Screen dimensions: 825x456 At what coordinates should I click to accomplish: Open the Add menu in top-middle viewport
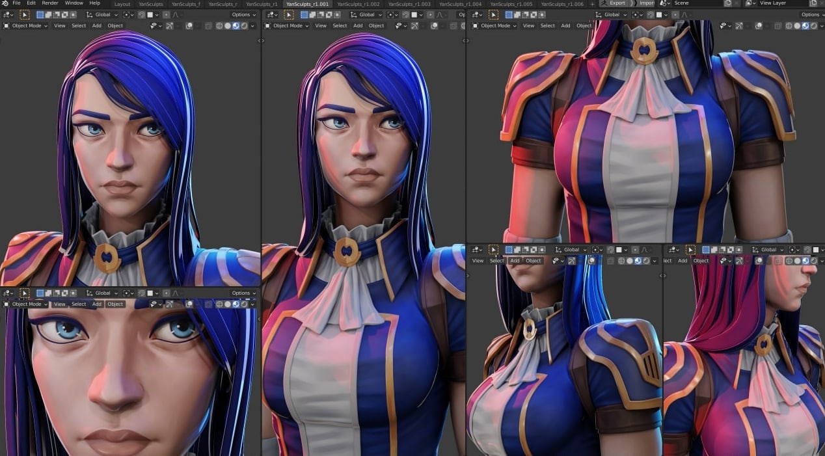[358, 26]
